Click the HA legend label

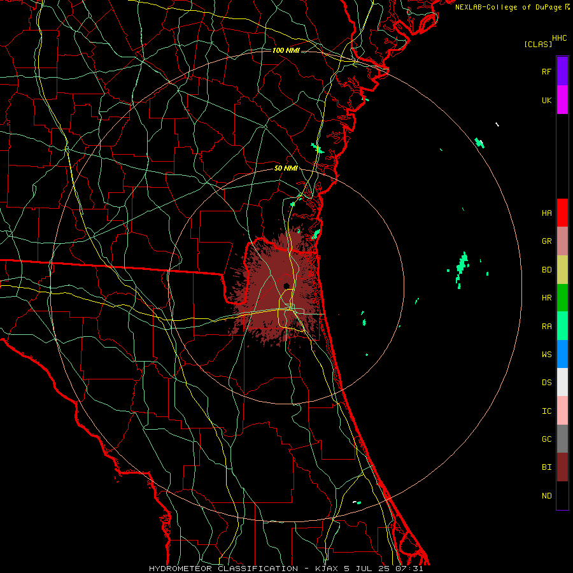pyautogui.click(x=546, y=213)
